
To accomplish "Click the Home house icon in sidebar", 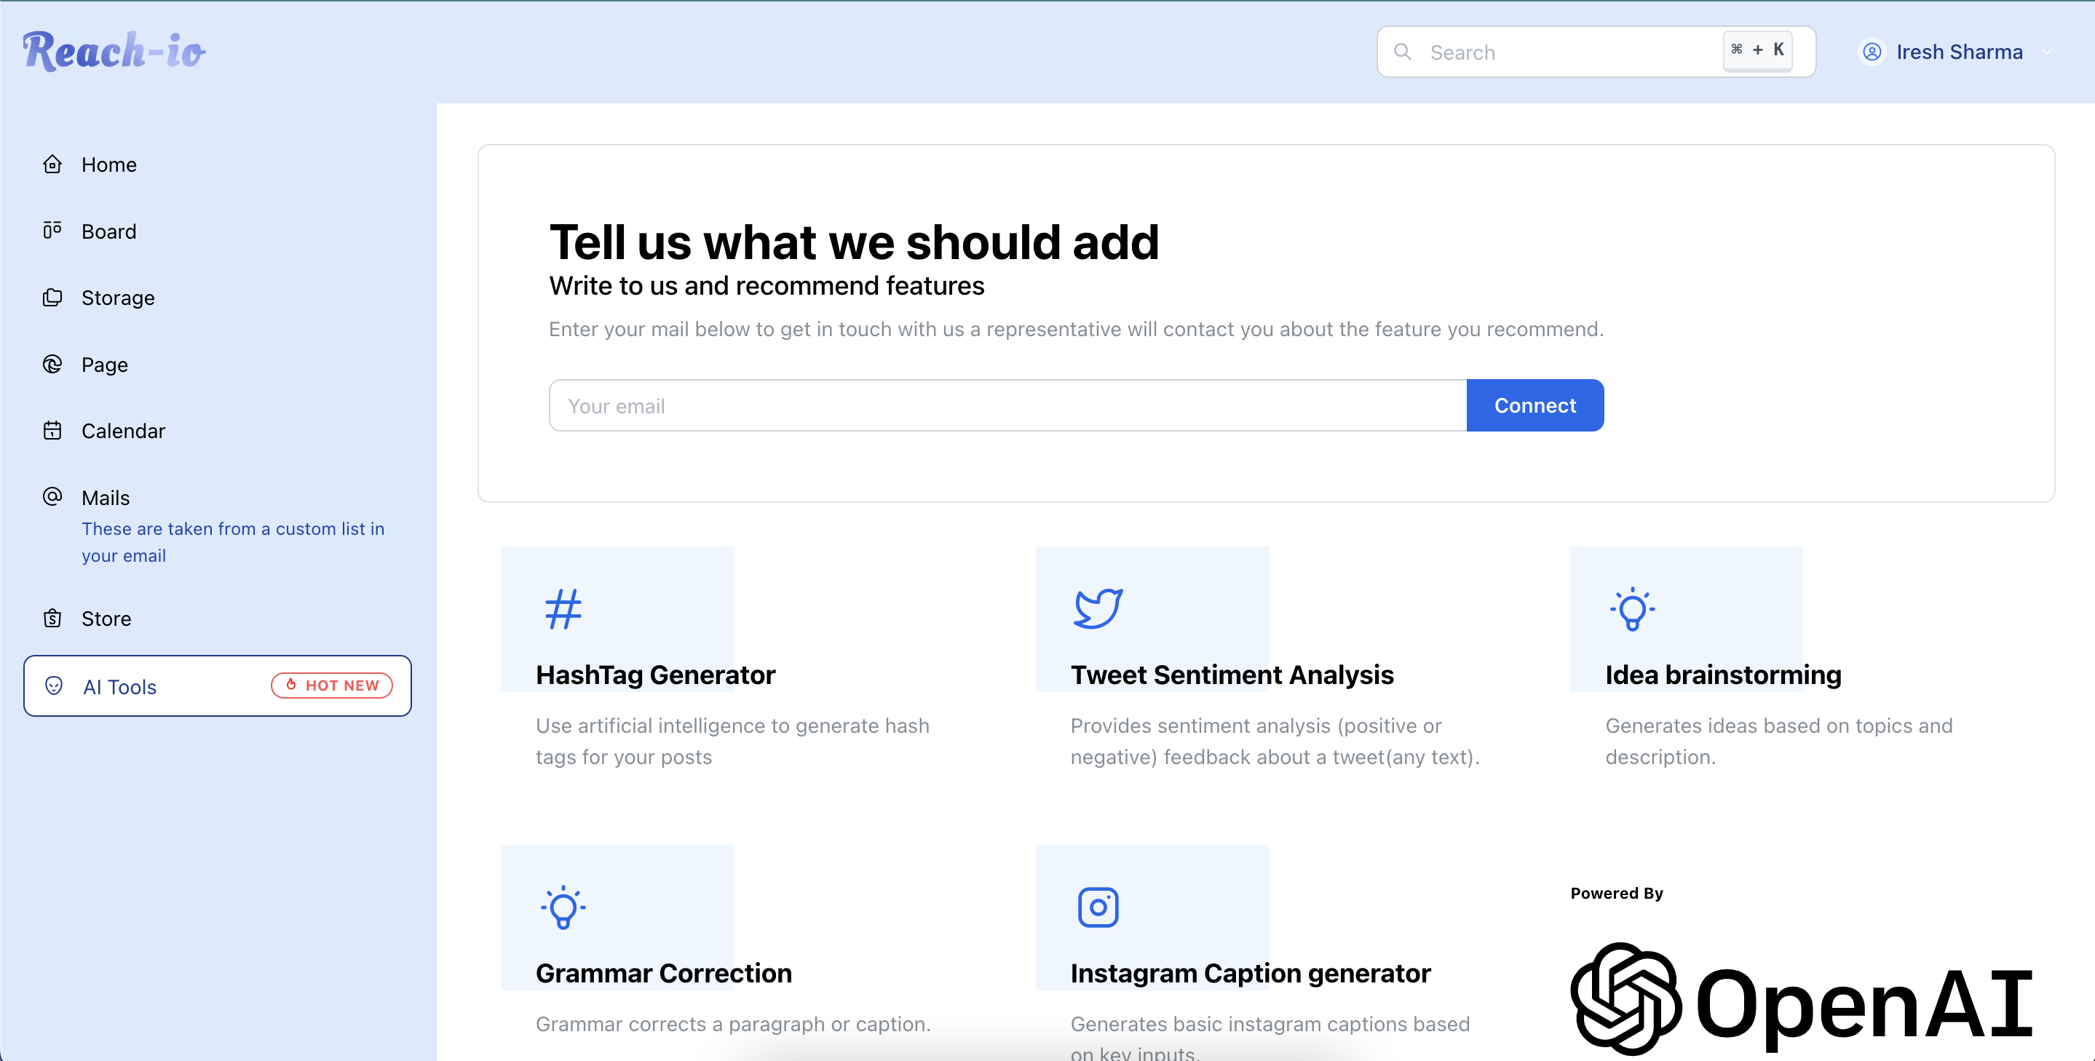I will 52,164.
